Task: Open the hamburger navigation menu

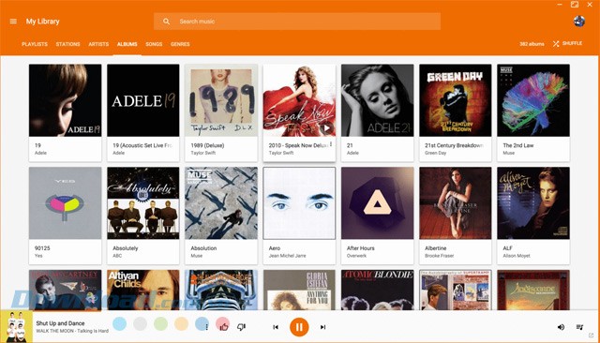Action: (13, 22)
